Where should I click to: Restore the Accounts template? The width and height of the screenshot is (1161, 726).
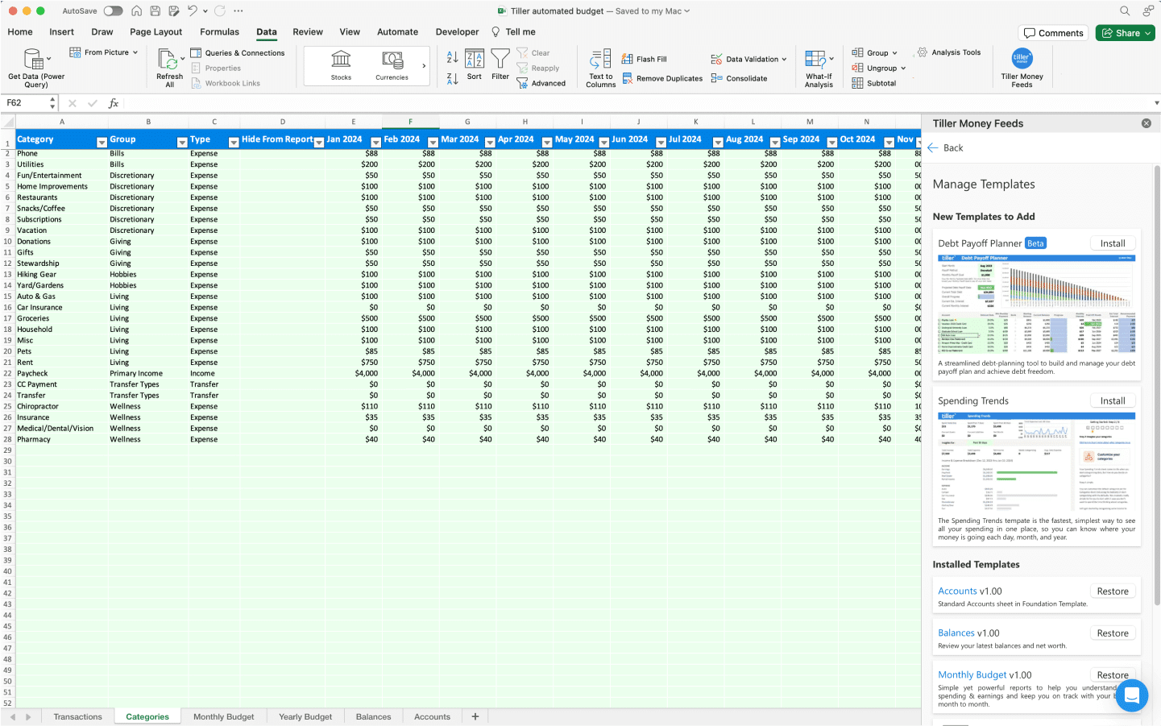point(1113,591)
